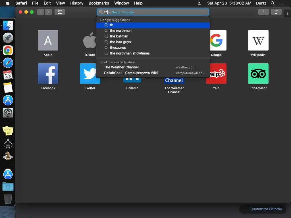Open the Apple menu

(x=8, y=3)
